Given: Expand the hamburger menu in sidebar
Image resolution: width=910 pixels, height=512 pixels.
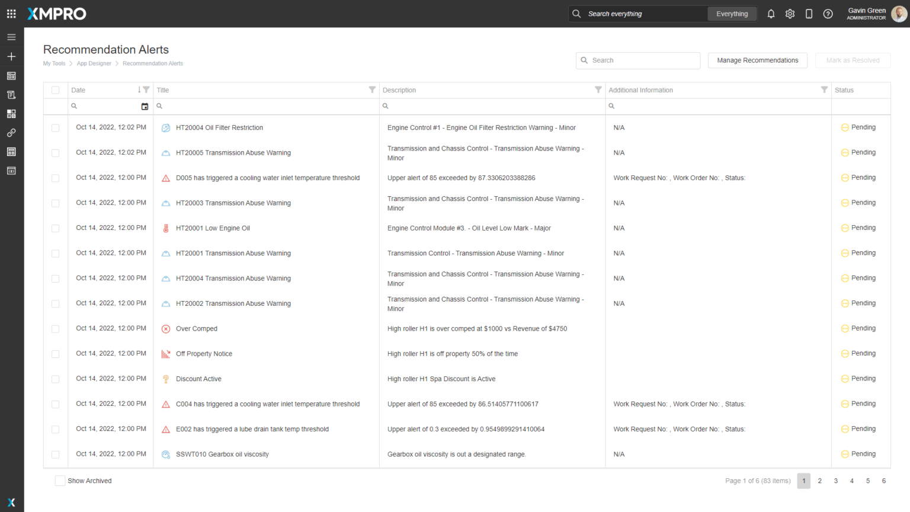Looking at the screenshot, I should tap(11, 37).
